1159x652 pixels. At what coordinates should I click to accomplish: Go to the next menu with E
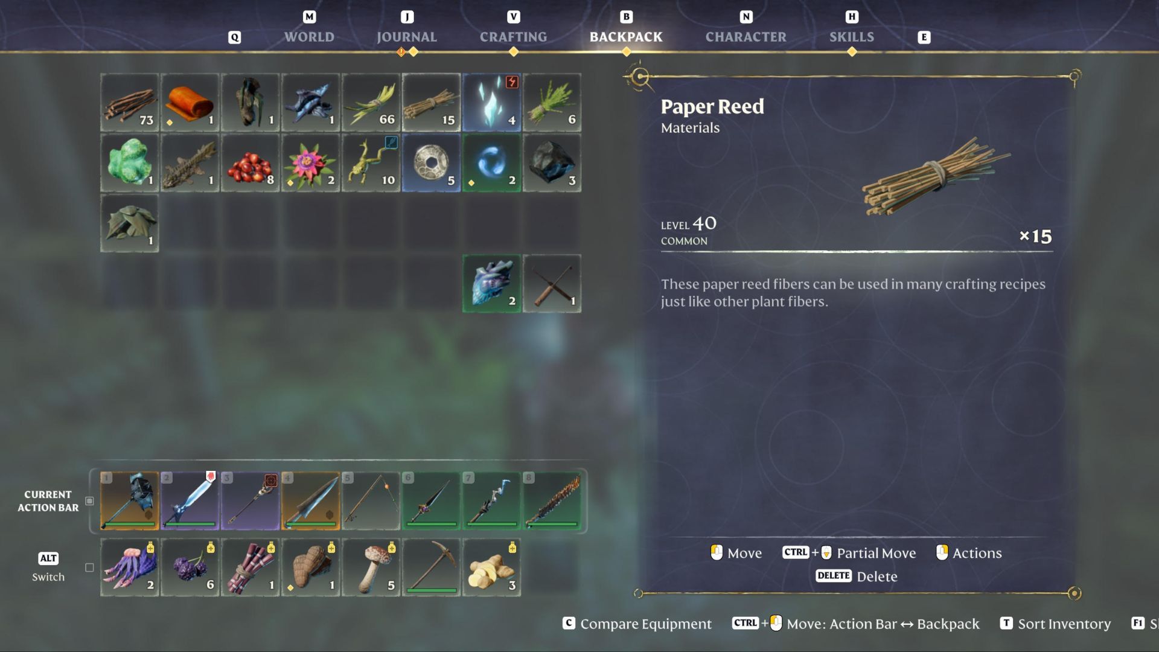pyautogui.click(x=924, y=37)
